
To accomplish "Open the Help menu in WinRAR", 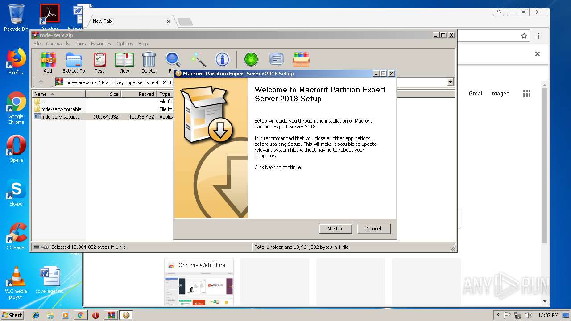I will pyautogui.click(x=143, y=44).
